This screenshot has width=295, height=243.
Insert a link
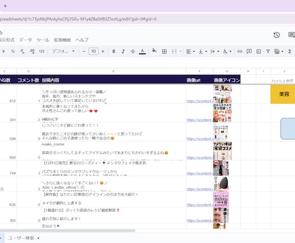pos(240,51)
